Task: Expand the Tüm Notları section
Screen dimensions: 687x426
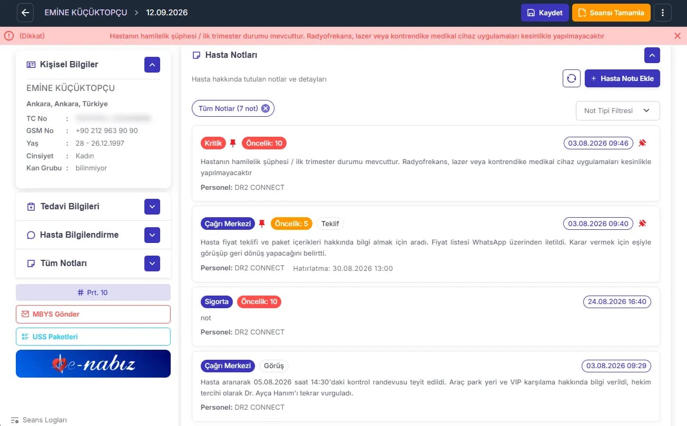Action: click(x=152, y=263)
